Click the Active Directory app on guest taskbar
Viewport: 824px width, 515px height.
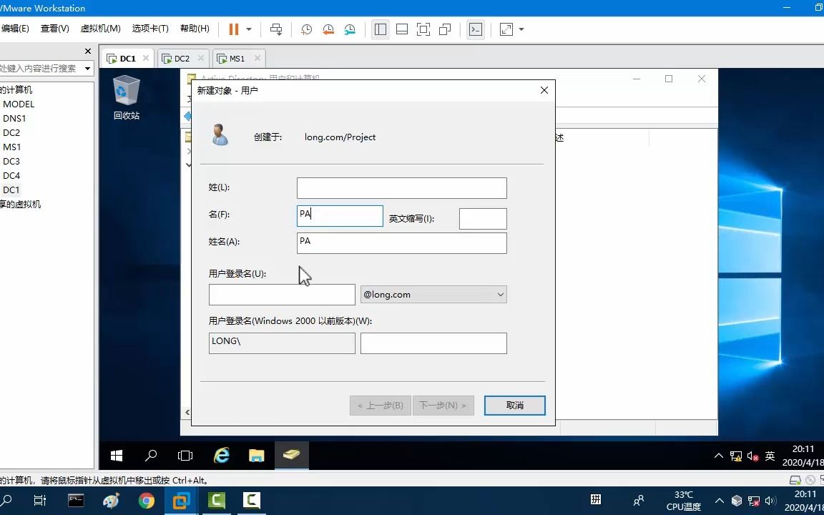[x=292, y=455]
